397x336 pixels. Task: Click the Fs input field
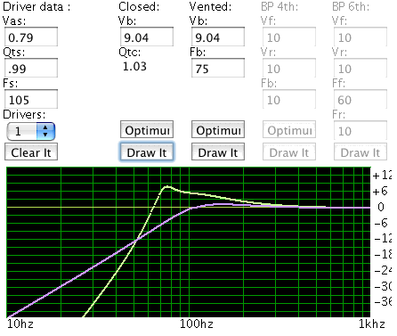point(31,99)
